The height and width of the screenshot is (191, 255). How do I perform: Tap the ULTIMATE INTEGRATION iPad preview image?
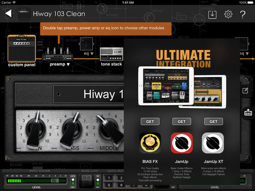182,87
